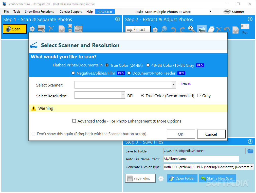Image resolution: width=256 pixels, height=193 pixels.
Task: Click the undo arrow icon in Step 2
Action: coord(227,30)
